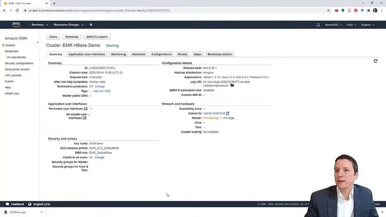
Task: Reload the page in the browser
Action: 17,11
